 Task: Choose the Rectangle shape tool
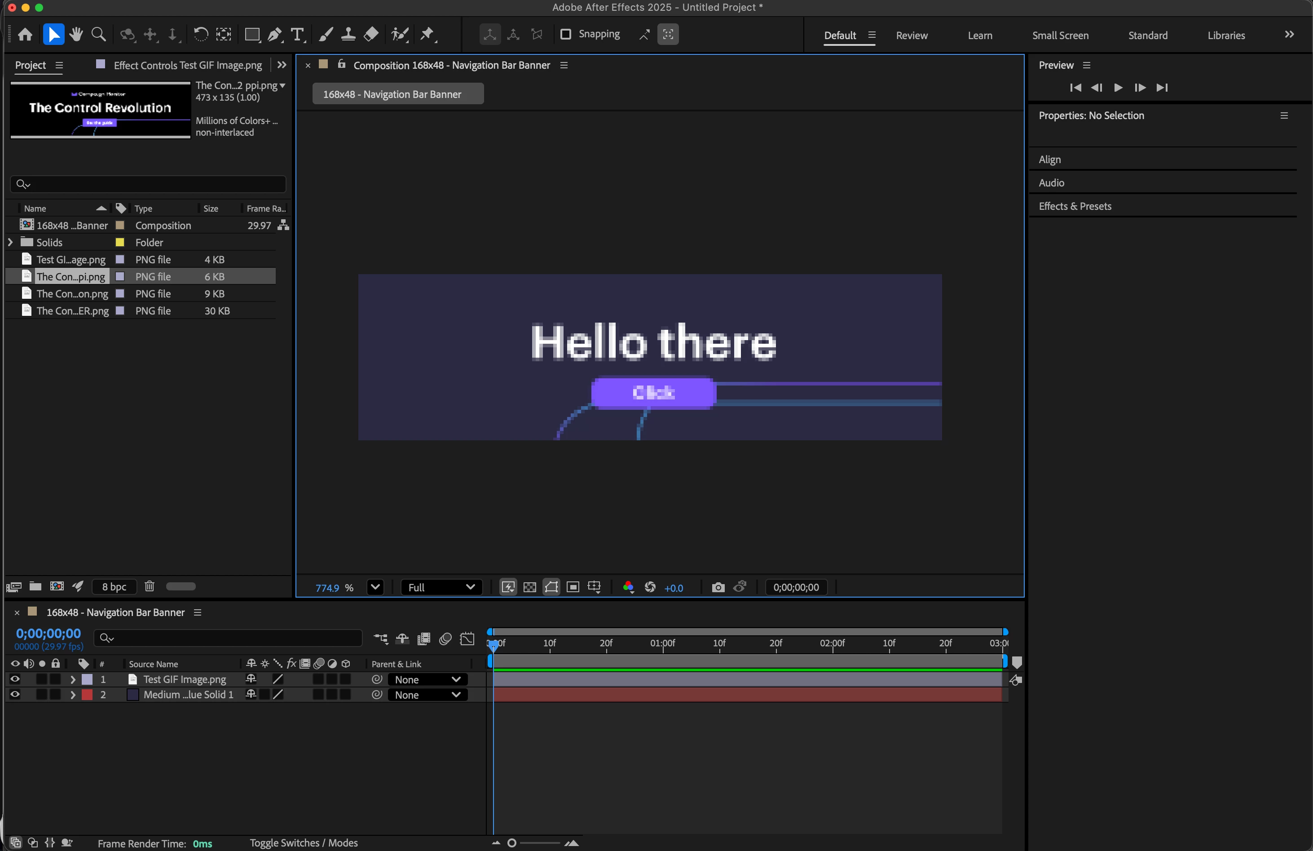[x=252, y=35]
